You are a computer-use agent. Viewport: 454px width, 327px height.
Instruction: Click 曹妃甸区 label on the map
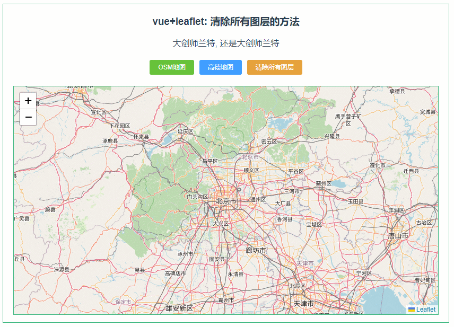[x=425, y=280]
